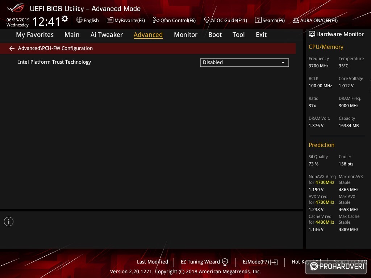Click the back arrow in the breadcrumb

pyautogui.click(x=12, y=49)
